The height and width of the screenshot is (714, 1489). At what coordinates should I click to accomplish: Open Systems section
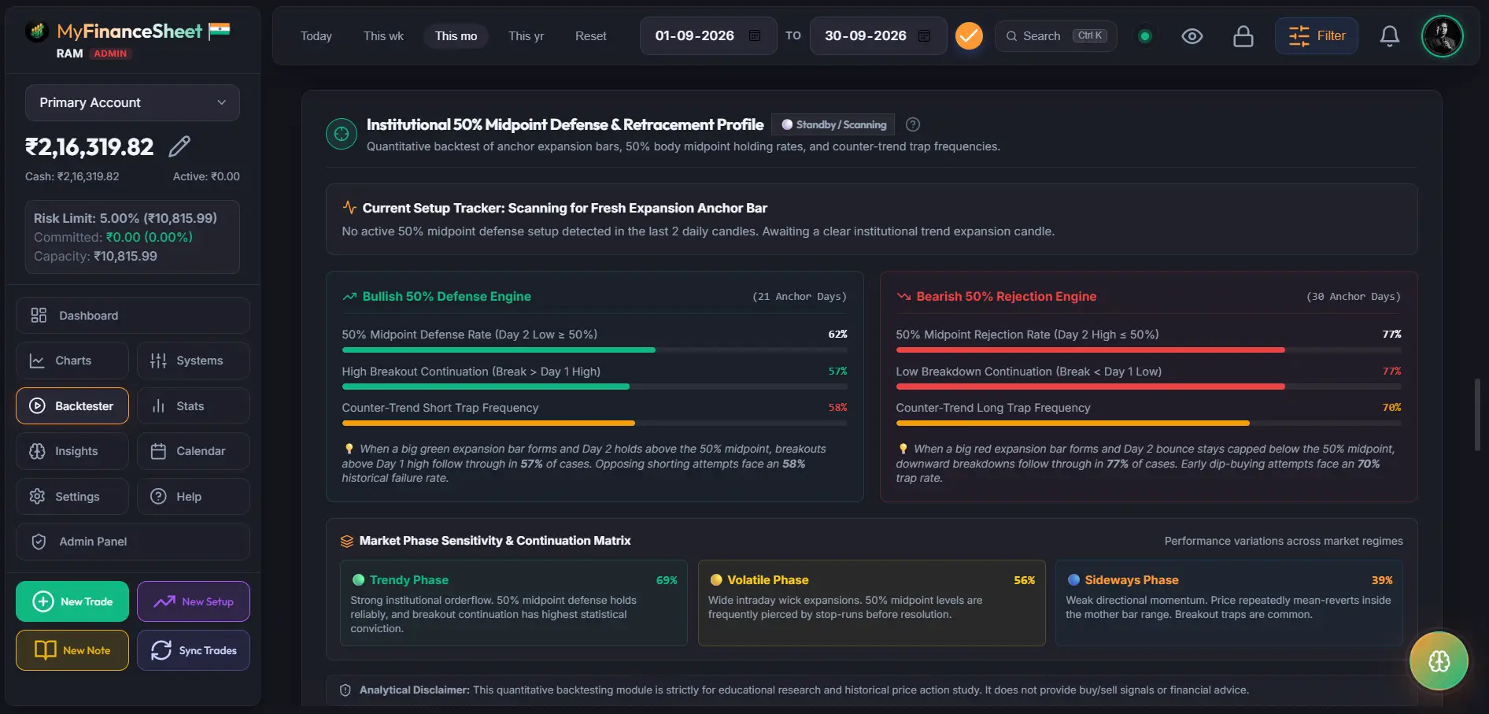click(194, 361)
